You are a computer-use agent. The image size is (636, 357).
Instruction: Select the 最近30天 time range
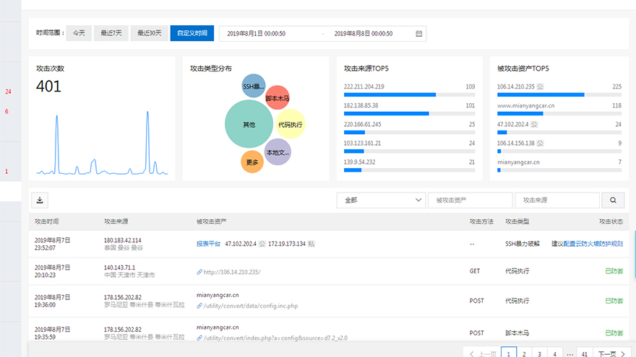[150, 33]
